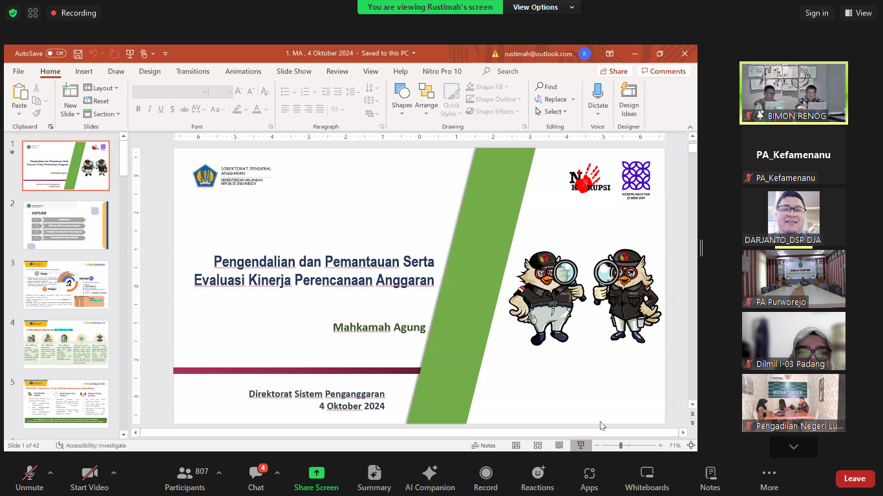Open the AI Companion panel

430,479
